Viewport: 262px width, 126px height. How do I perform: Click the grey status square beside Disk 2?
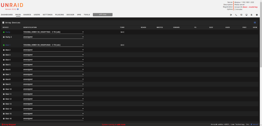(x=4, y=50)
